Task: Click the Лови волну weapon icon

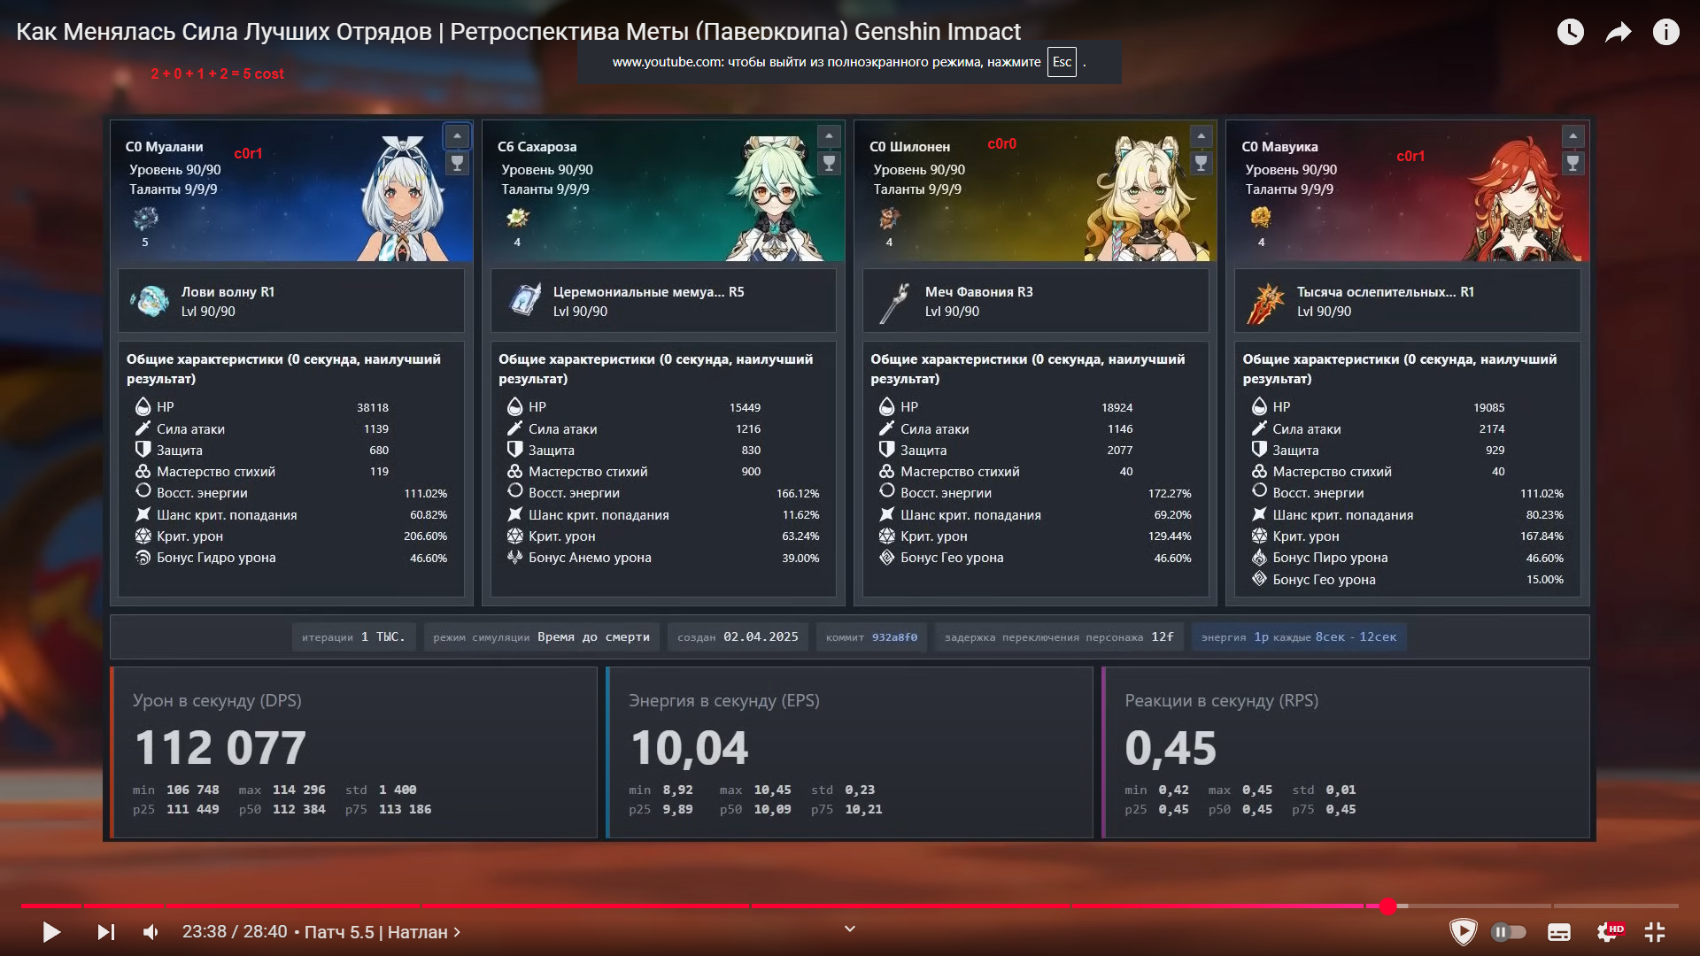Action: click(x=150, y=301)
